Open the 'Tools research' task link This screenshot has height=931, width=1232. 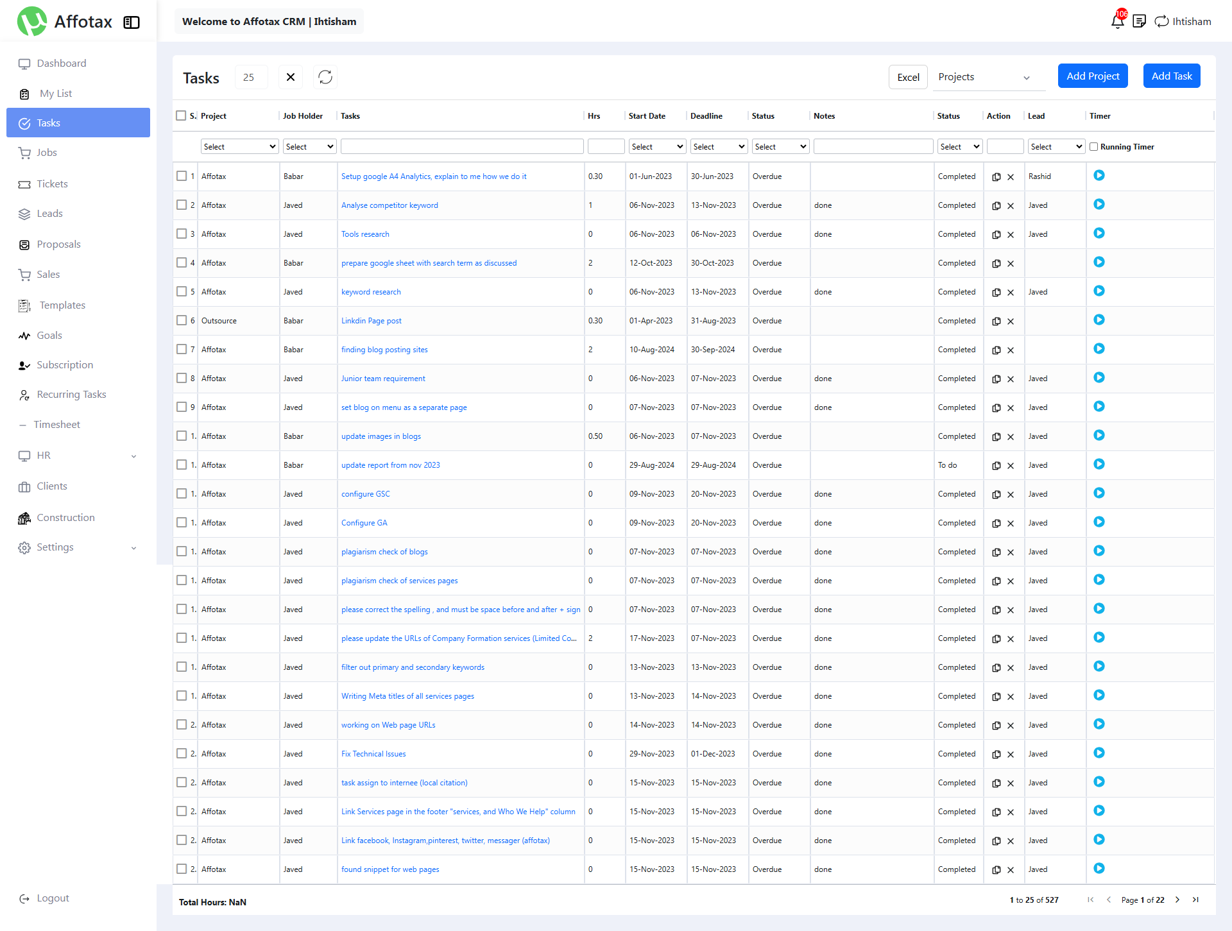click(365, 234)
